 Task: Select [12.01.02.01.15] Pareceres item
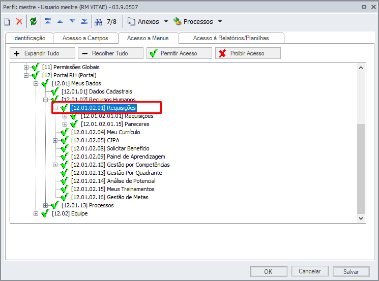coord(115,124)
